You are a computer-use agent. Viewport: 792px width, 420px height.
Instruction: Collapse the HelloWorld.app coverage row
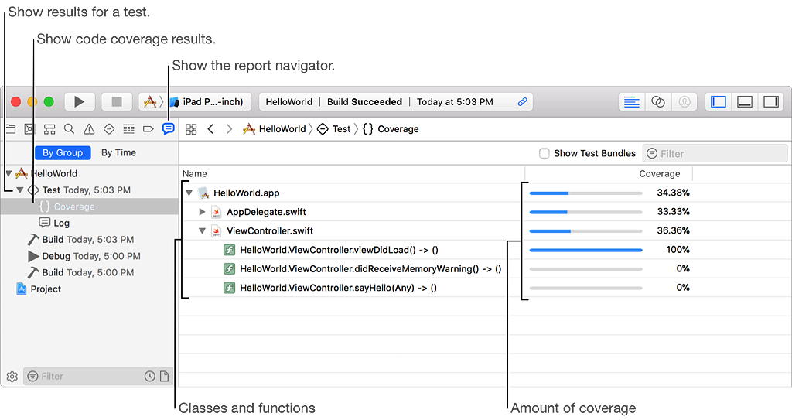pos(189,193)
